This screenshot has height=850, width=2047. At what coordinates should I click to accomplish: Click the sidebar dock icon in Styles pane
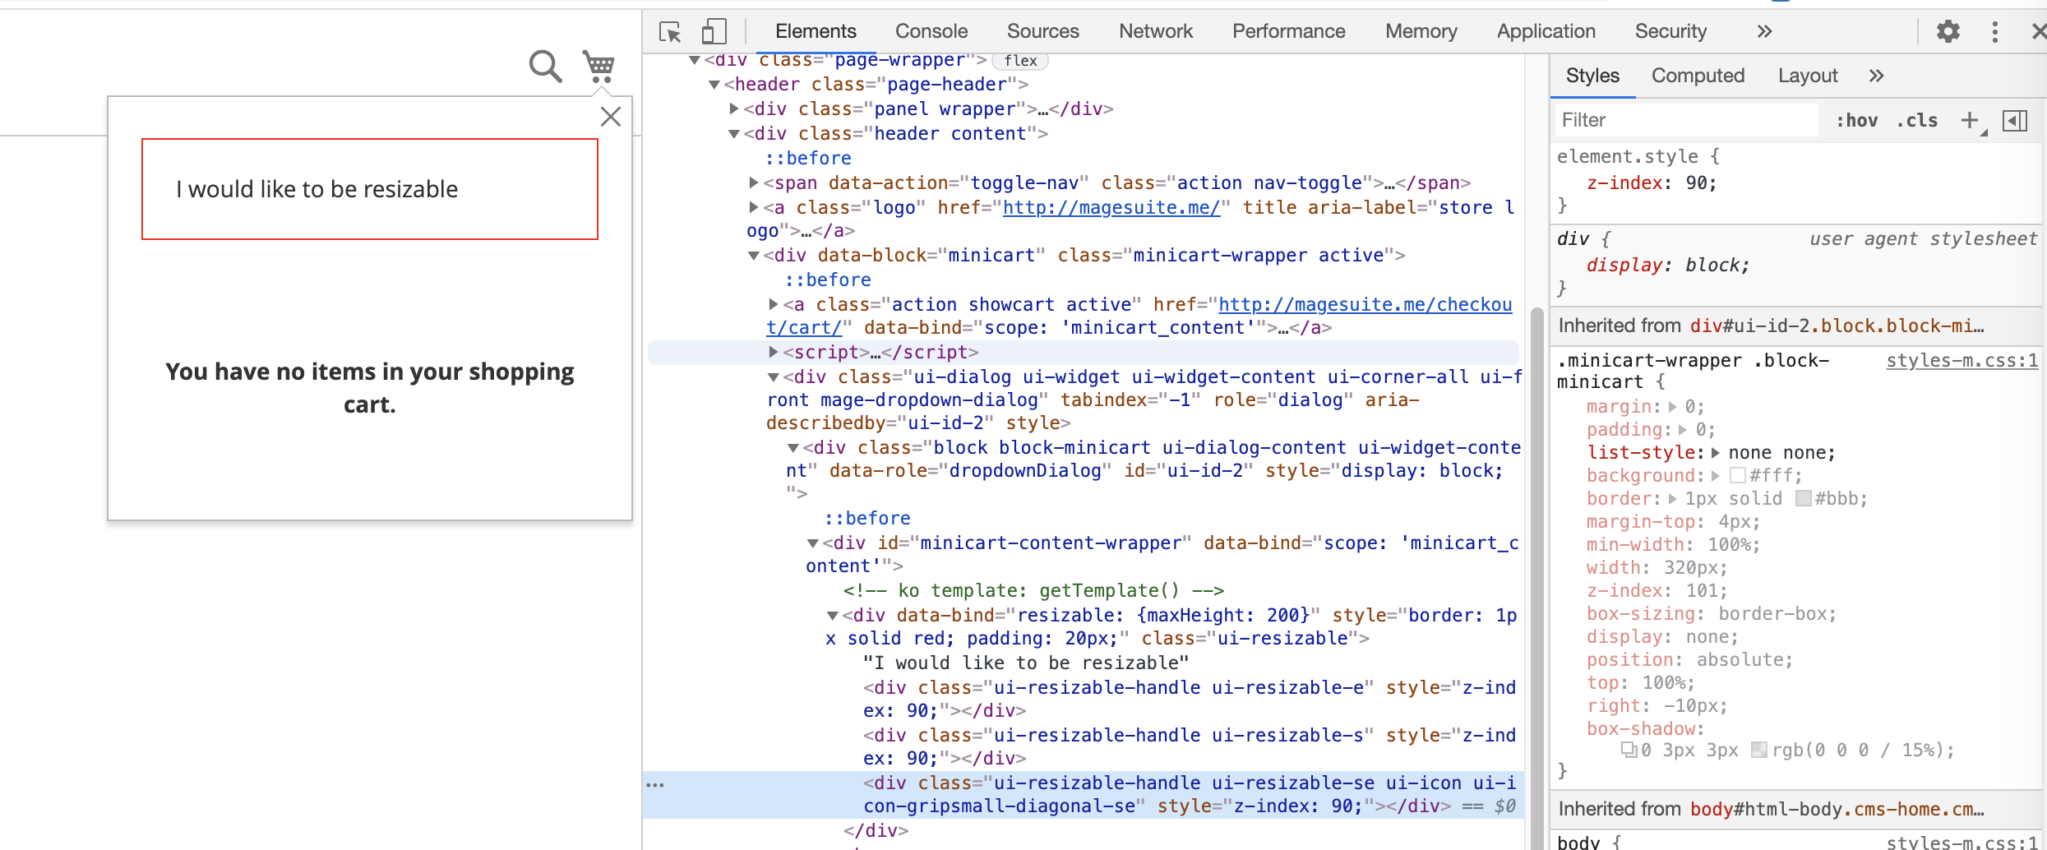point(2016,120)
